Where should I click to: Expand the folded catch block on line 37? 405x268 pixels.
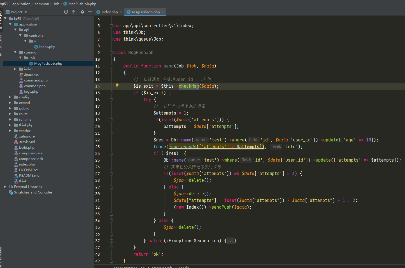[111, 241]
